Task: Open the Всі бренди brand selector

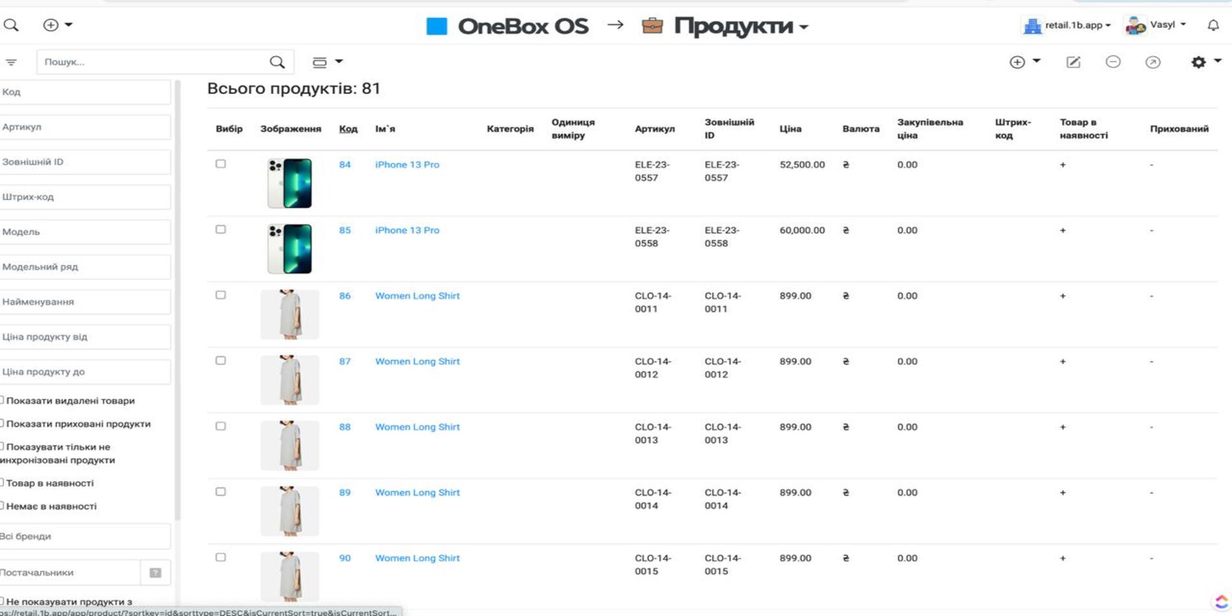Action: tap(85, 537)
